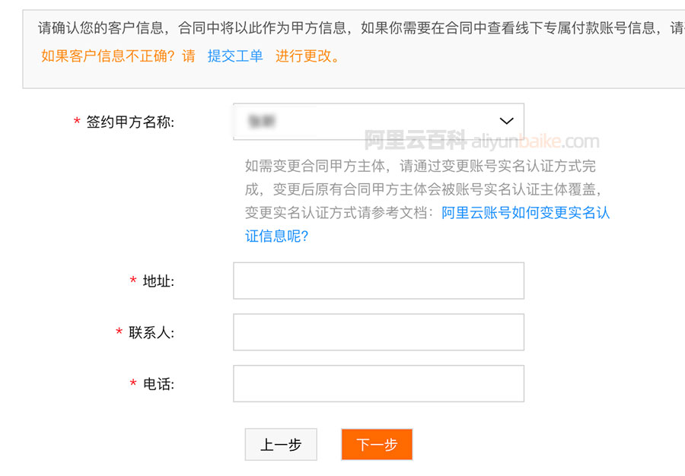Click the red required asterisk beside 电话
Screen dimensions: 685x476
click(133, 383)
